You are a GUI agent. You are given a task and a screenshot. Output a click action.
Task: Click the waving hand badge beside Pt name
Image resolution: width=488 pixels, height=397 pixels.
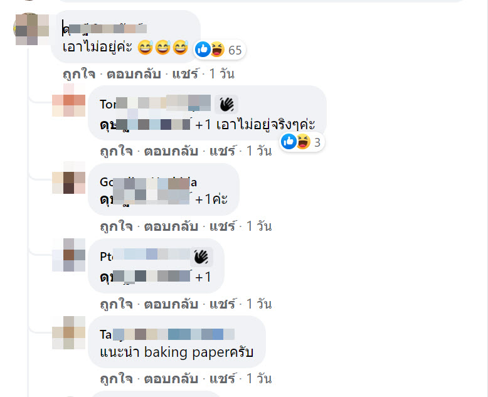point(201,257)
